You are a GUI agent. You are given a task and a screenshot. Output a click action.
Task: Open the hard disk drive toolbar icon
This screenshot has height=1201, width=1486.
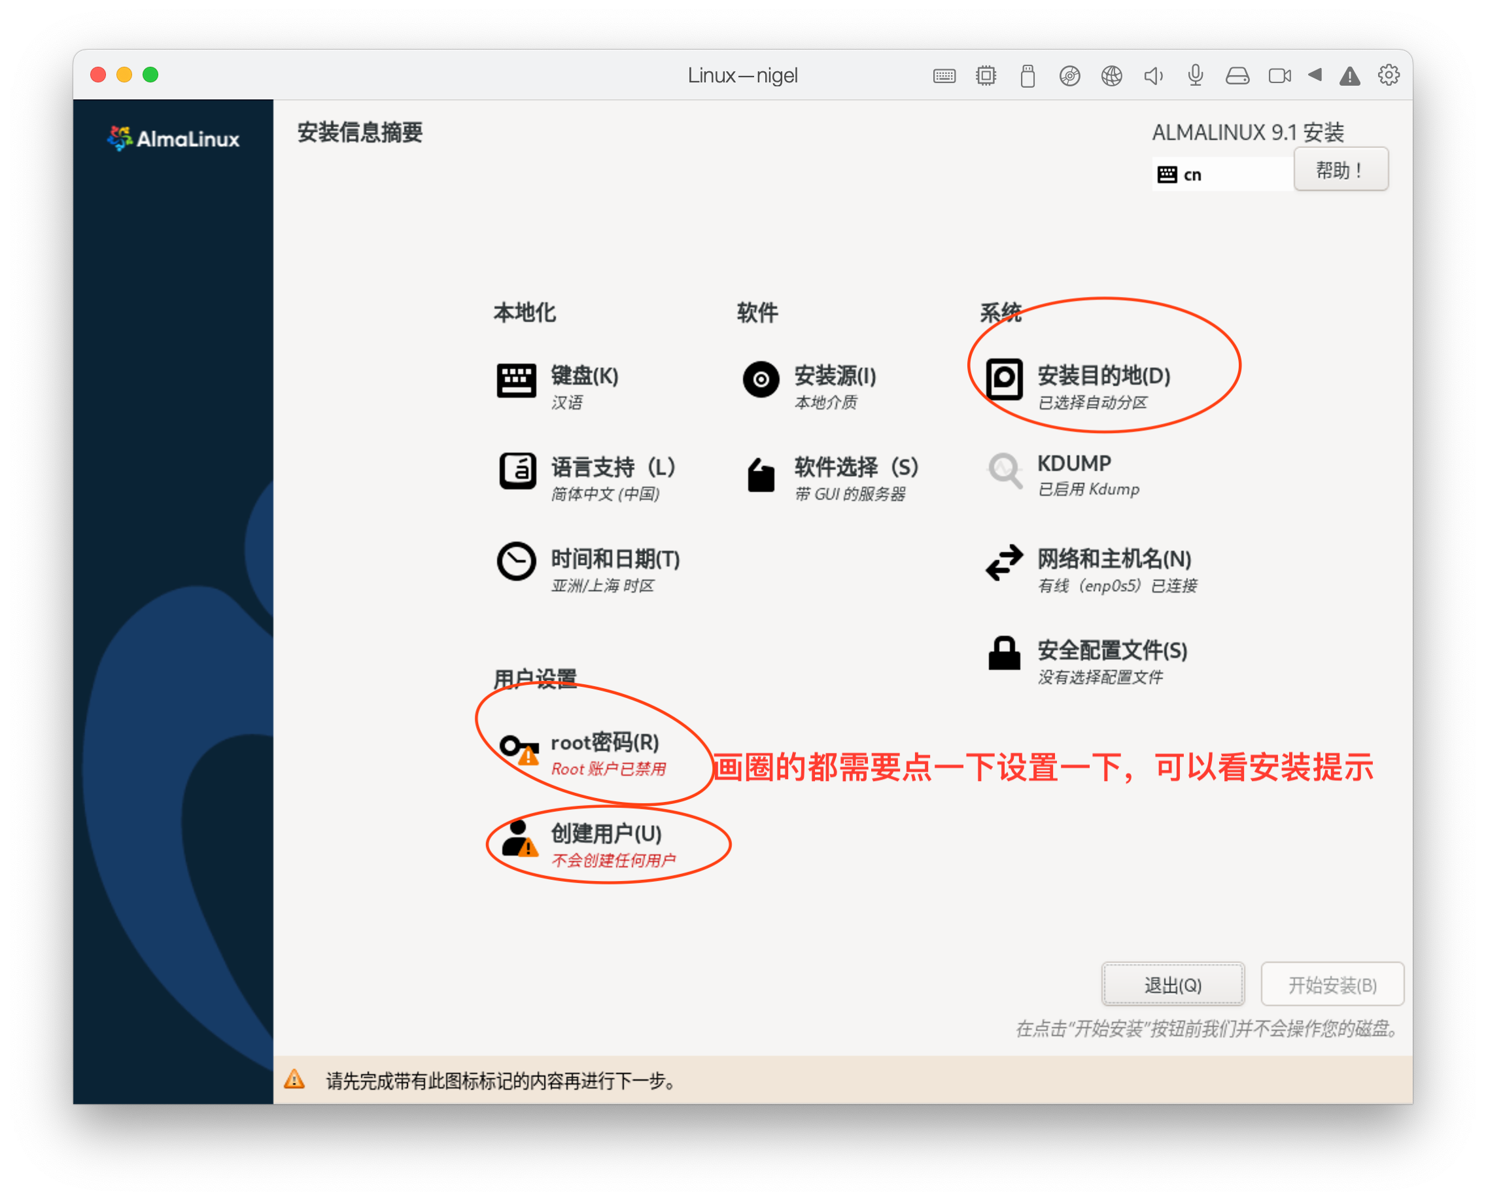click(x=1237, y=75)
